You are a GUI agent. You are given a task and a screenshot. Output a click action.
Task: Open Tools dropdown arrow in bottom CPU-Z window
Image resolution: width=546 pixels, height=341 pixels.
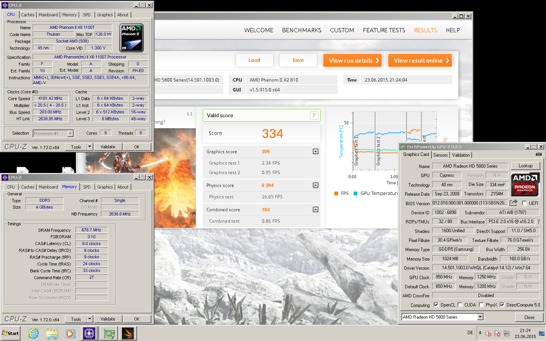pyautogui.click(x=90, y=319)
